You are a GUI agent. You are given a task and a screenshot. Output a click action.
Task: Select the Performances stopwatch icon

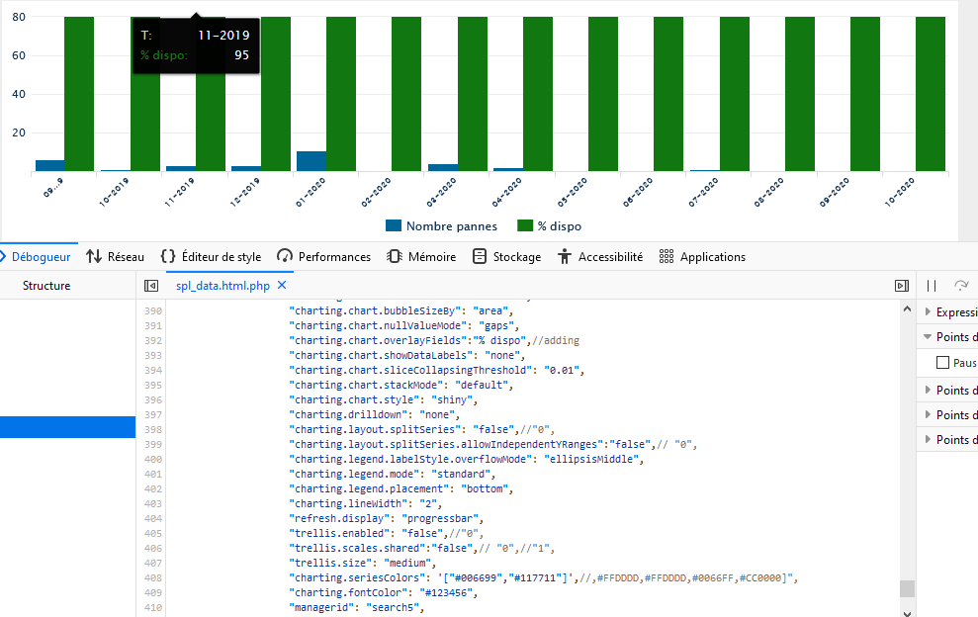tap(286, 256)
